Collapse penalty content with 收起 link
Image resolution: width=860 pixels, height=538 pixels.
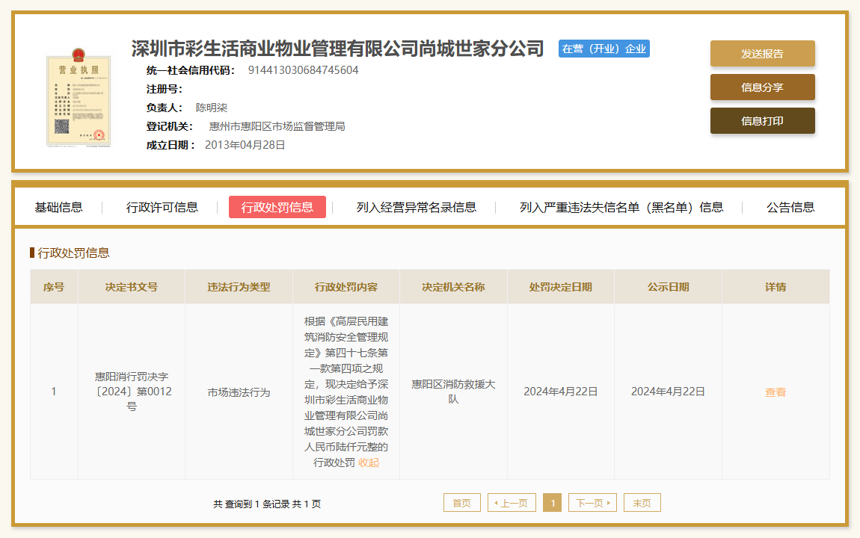tap(369, 463)
